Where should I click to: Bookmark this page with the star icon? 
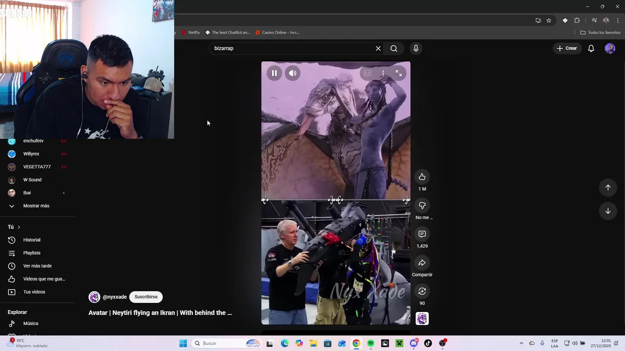click(x=549, y=20)
